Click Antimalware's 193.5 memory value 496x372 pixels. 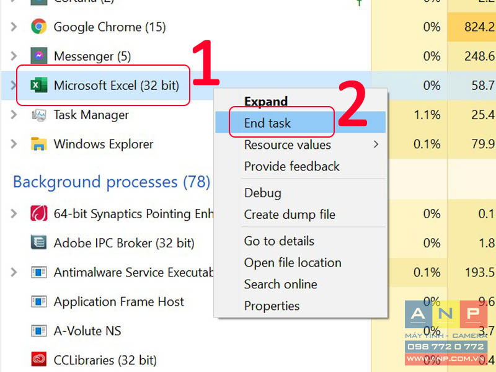click(479, 272)
